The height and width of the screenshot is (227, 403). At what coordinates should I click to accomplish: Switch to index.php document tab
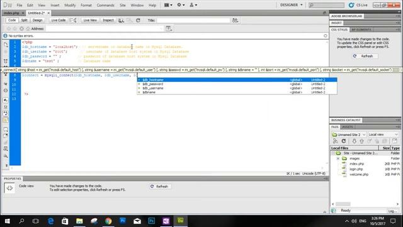point(11,13)
